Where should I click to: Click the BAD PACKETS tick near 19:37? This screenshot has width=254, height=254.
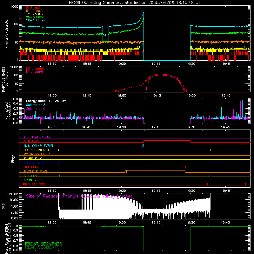coord(208,184)
